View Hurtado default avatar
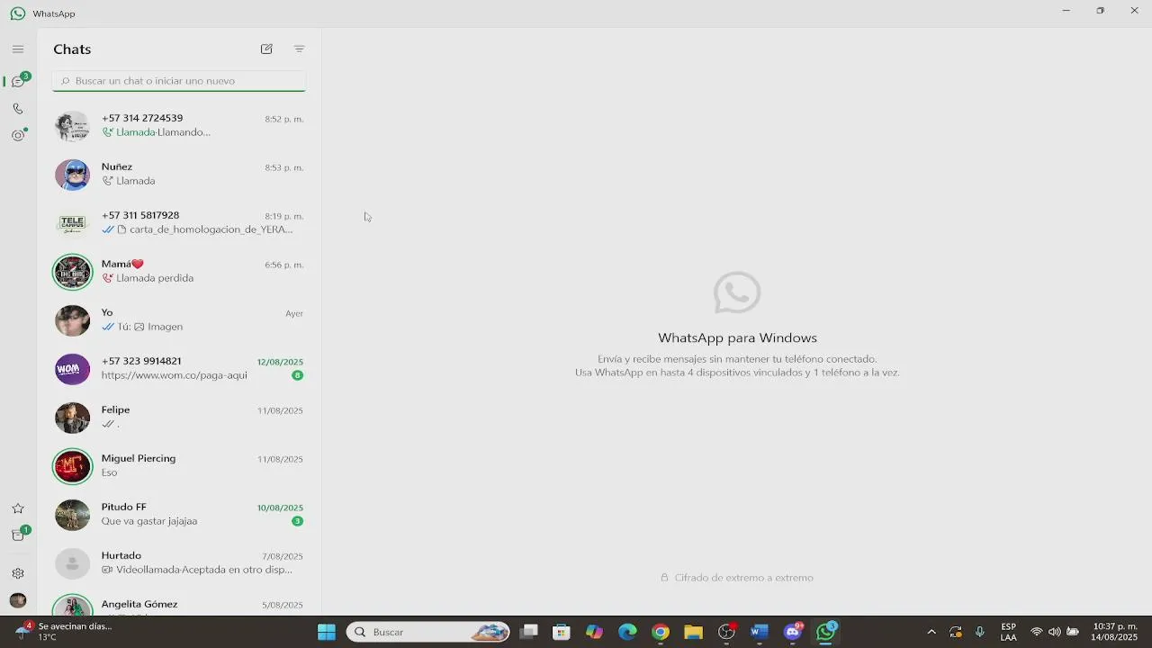The image size is (1152, 648). [x=72, y=563]
